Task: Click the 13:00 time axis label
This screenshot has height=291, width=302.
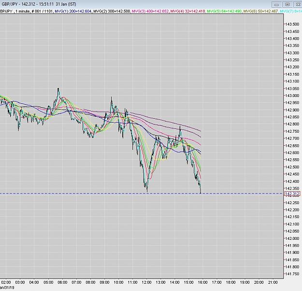Action: tap(160, 282)
